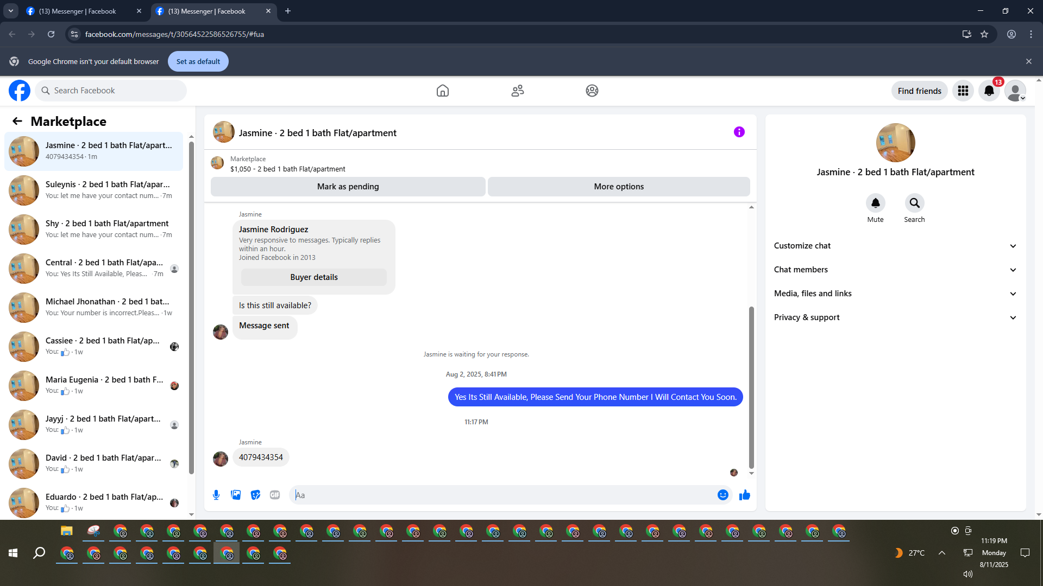
Task: Switch to the first Messenger browser tab
Action: coord(78,11)
